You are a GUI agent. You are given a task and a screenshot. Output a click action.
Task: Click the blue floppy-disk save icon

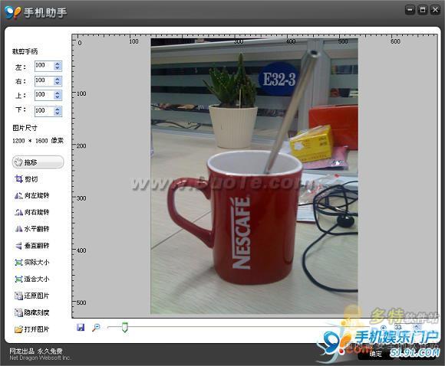[81, 328]
